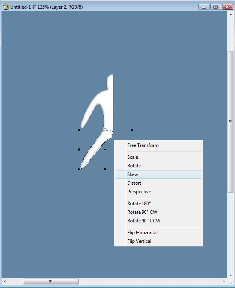Click the left-middle transform handle

click(79, 150)
